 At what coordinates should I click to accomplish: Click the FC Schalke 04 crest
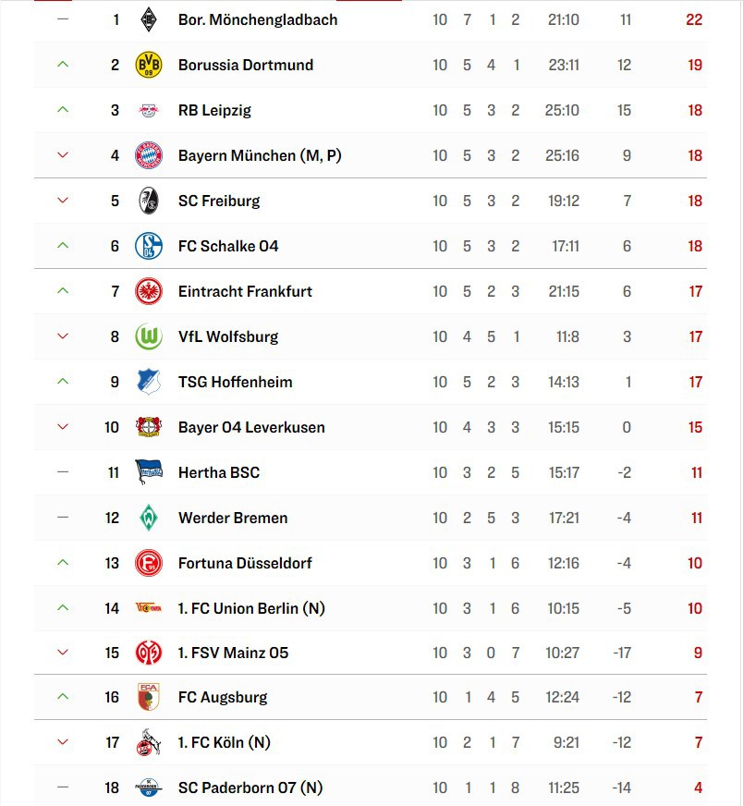pyautogui.click(x=148, y=246)
